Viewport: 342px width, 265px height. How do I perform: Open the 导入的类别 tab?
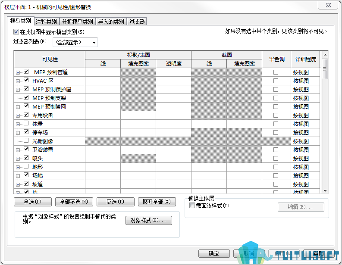[111, 22]
